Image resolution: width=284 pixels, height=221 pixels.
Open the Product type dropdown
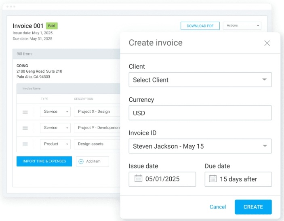click(55, 144)
